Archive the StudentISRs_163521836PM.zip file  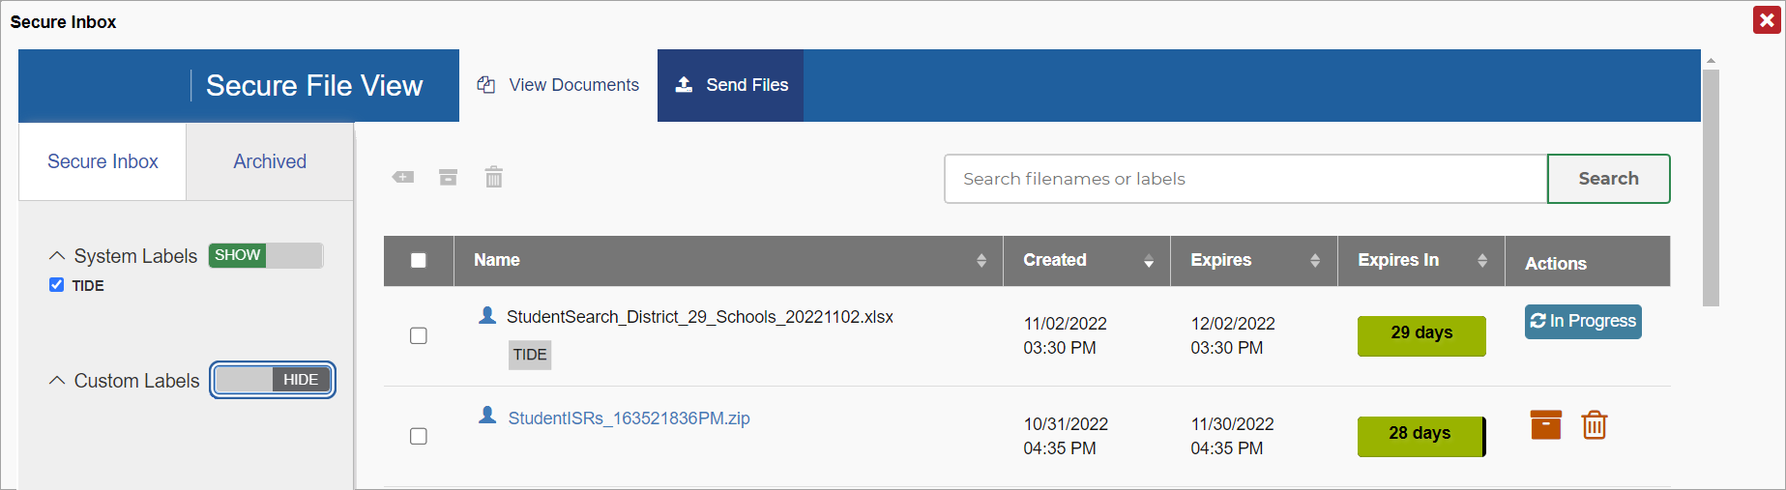[1545, 424]
